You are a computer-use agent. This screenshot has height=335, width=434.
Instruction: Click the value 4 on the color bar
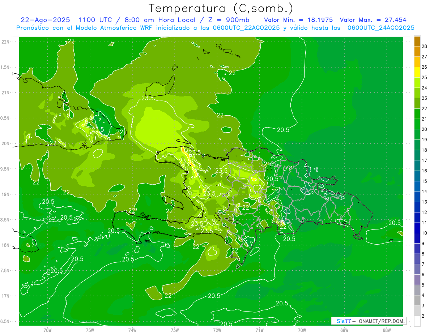coord(423,295)
